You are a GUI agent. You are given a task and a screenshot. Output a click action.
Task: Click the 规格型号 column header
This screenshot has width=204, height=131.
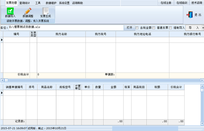pyautogui.click(x=65, y=87)
